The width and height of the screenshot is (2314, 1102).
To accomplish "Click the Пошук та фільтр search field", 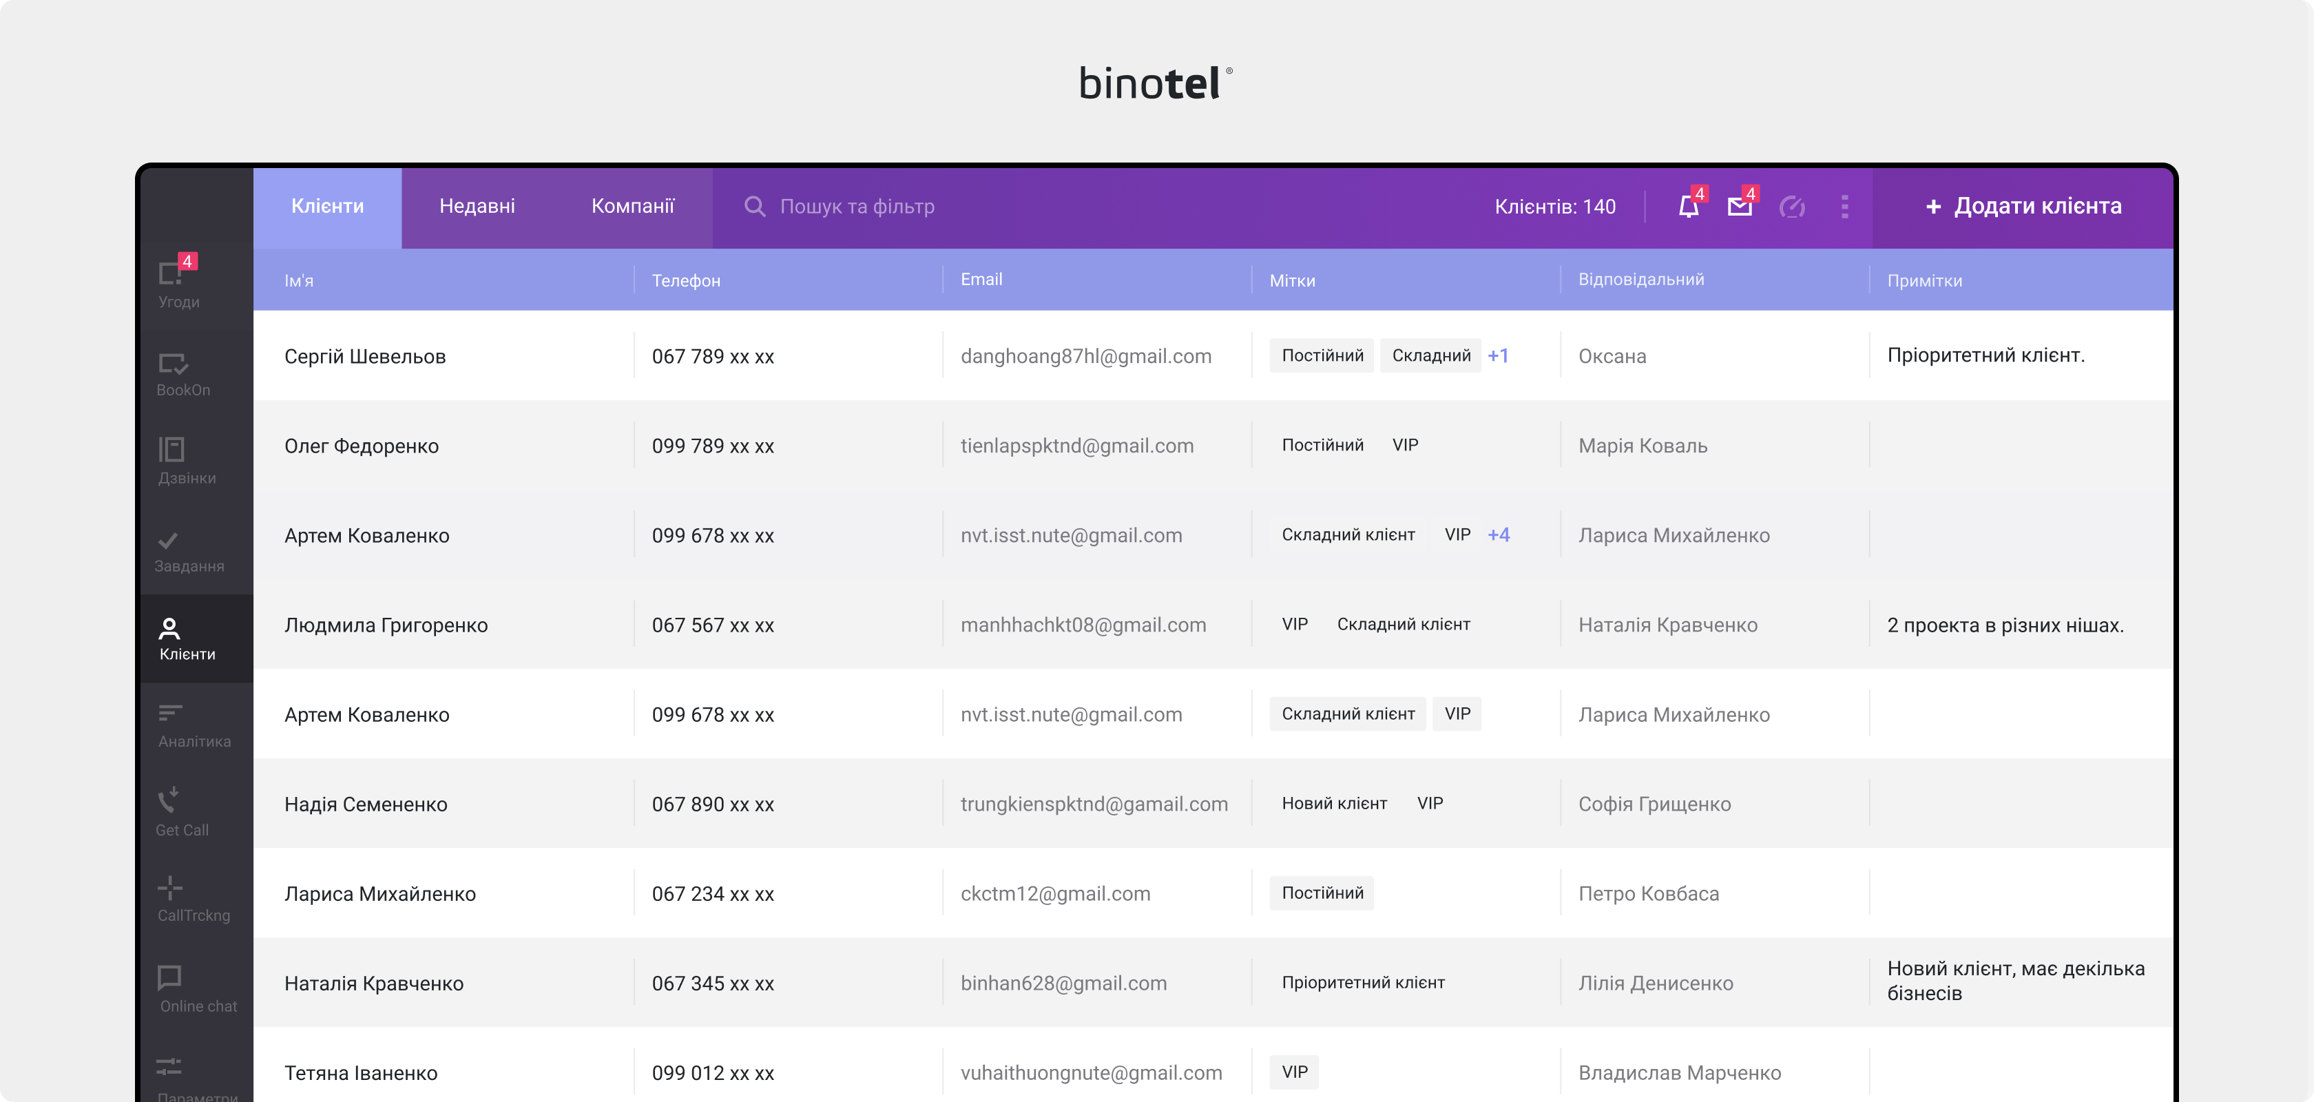I will (857, 207).
